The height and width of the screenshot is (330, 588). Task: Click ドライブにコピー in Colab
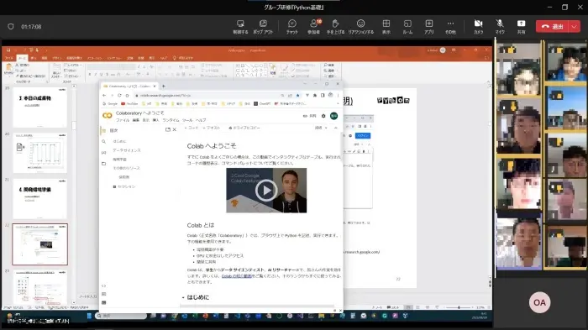[x=244, y=128]
